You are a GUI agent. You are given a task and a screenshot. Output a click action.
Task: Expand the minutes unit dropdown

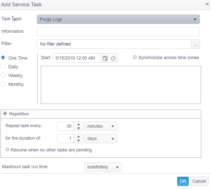(x=101, y=126)
